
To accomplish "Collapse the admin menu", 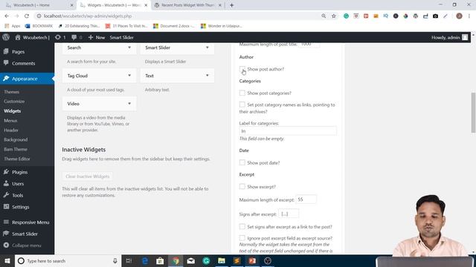I will pos(23,245).
